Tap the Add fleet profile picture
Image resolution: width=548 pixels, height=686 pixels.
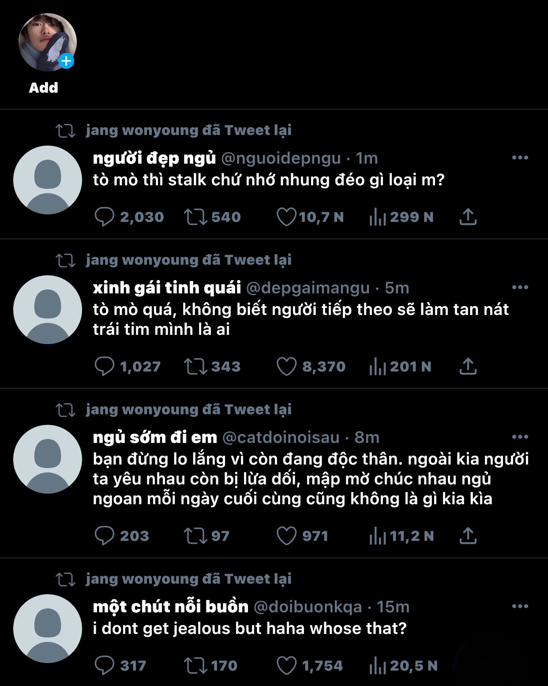point(47,42)
